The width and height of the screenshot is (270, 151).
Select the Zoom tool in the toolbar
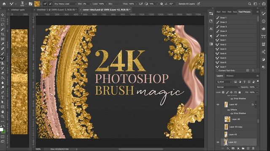3,117
